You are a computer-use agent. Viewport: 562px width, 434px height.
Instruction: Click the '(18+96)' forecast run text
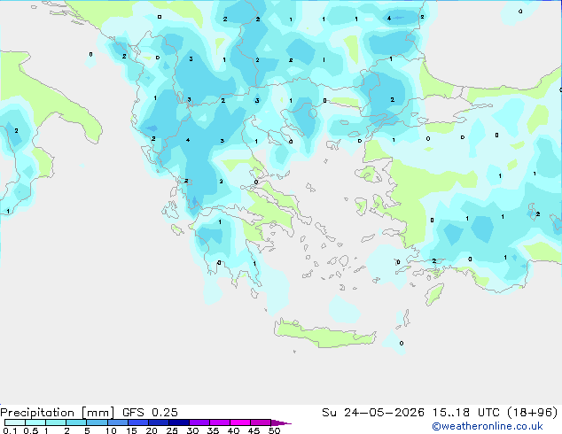[532, 412]
